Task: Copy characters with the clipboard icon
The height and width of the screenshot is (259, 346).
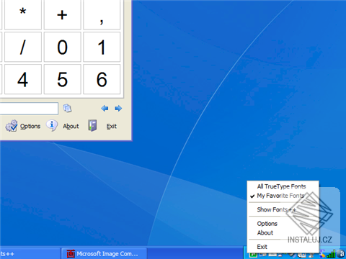Action: coord(67,108)
